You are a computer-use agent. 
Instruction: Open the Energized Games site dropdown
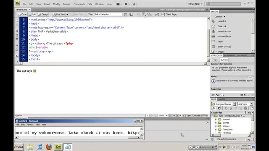coord(223,104)
